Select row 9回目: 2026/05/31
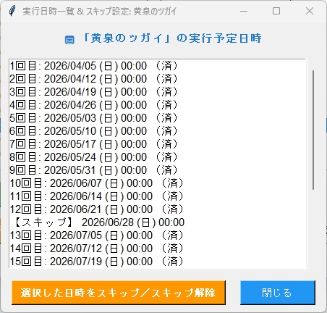The image size is (327, 313). [x=157, y=170]
